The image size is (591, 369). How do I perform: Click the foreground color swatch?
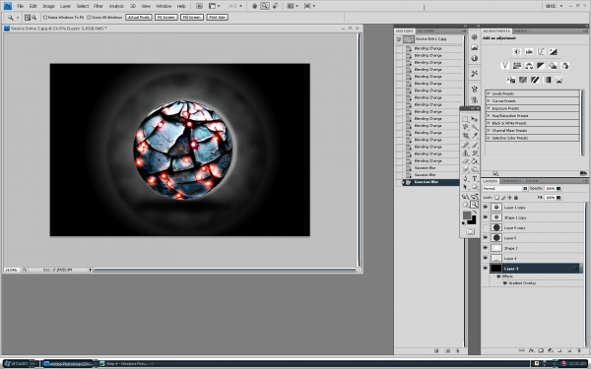tap(467, 215)
